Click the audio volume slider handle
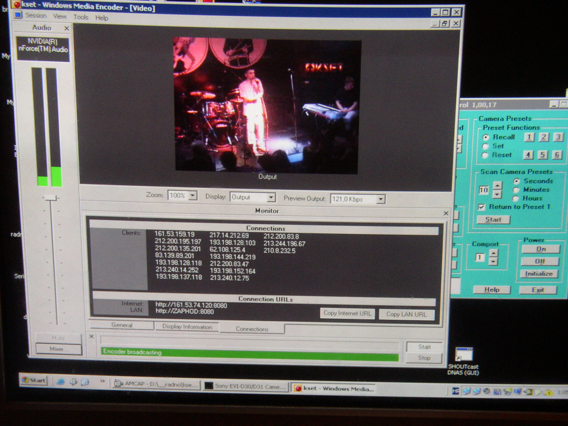The width and height of the screenshot is (568, 426). tap(51, 198)
